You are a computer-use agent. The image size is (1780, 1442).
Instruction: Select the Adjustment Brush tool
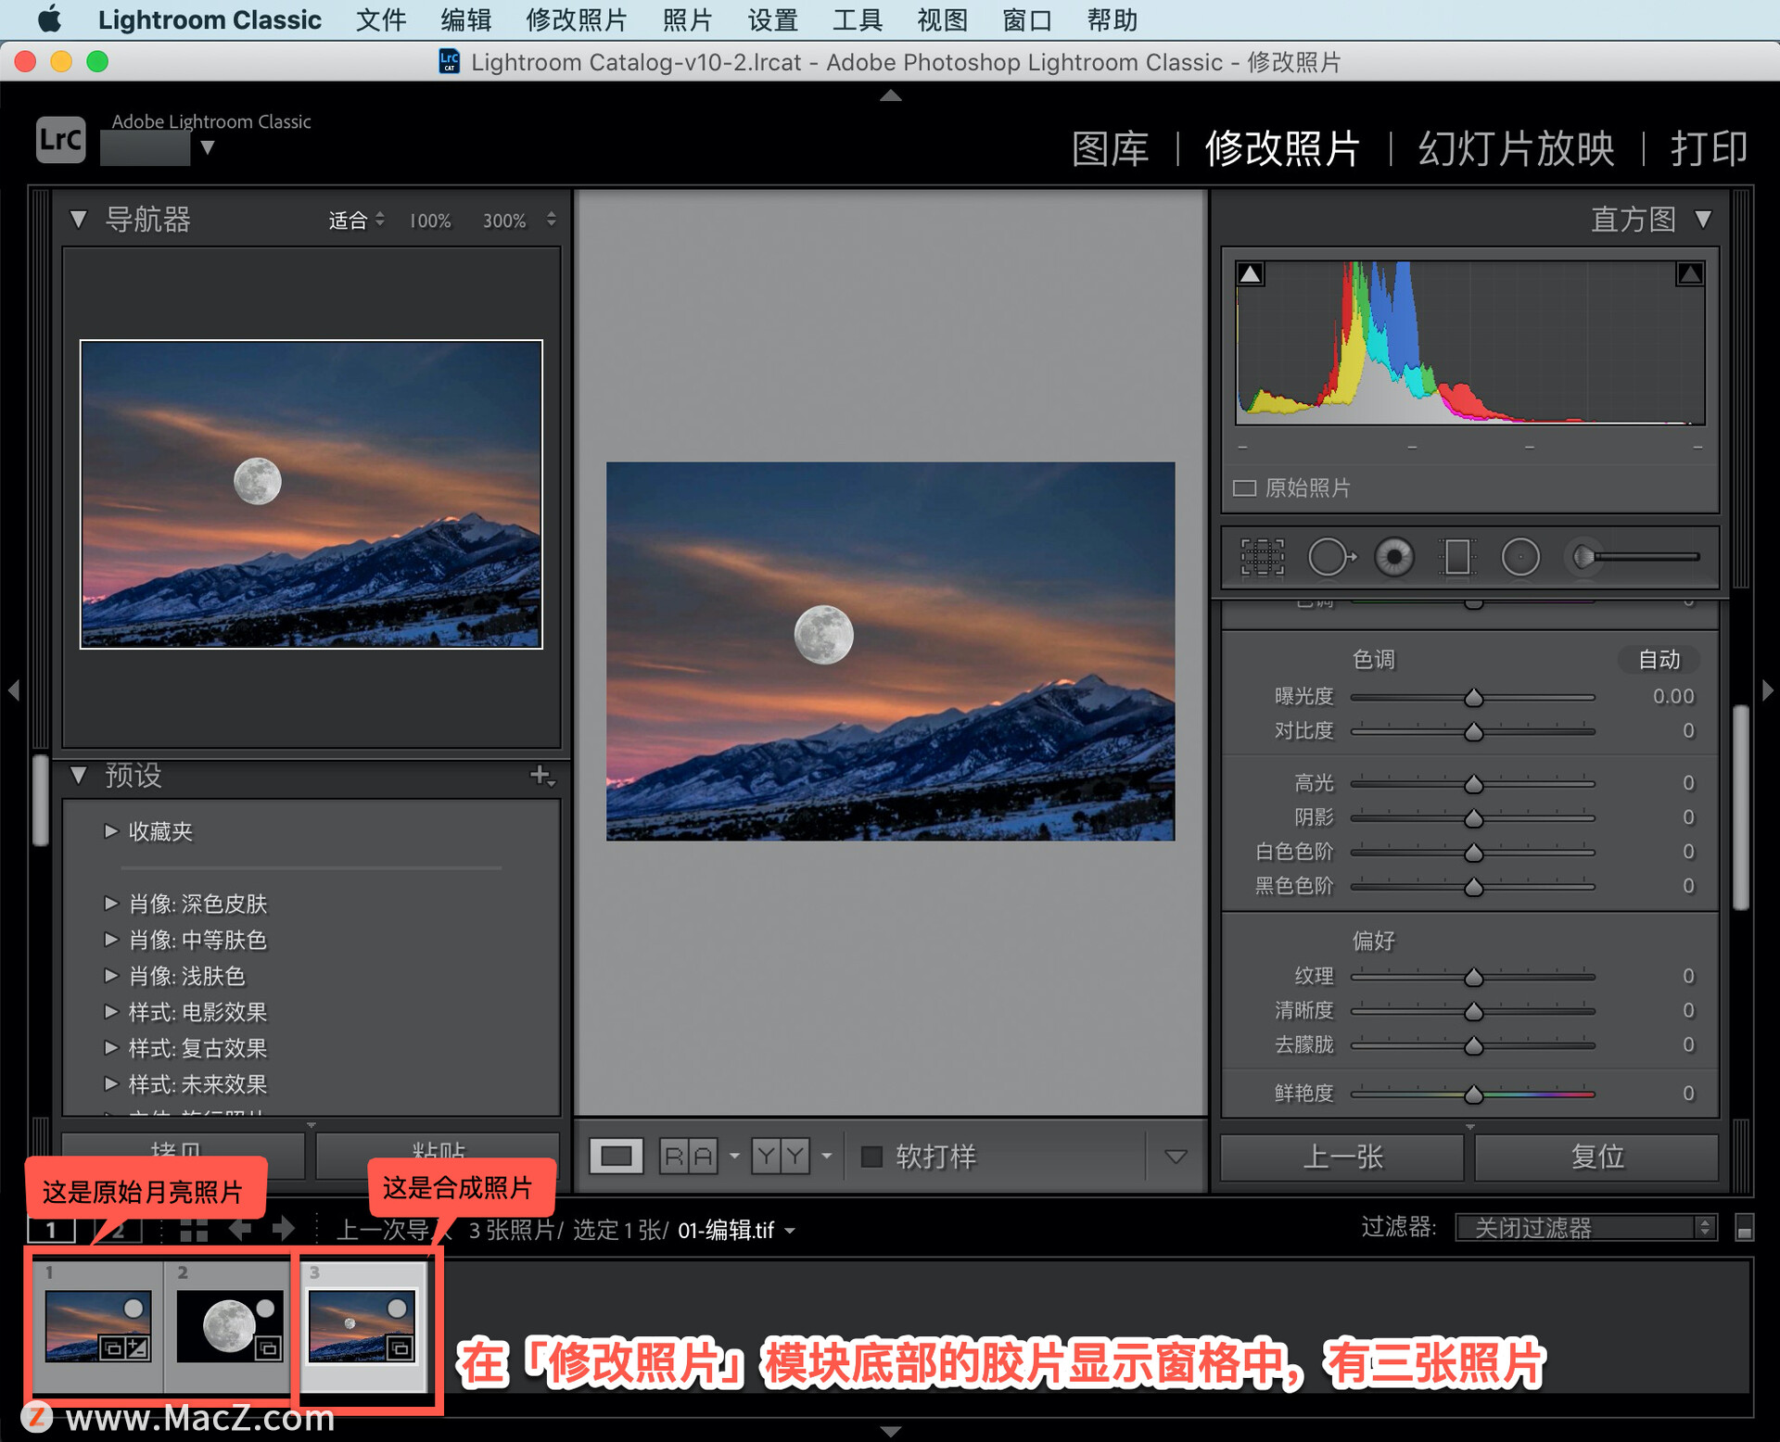coord(1634,557)
